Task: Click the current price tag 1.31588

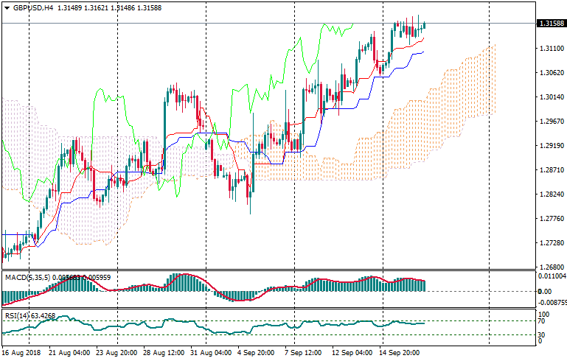Action: [552, 24]
